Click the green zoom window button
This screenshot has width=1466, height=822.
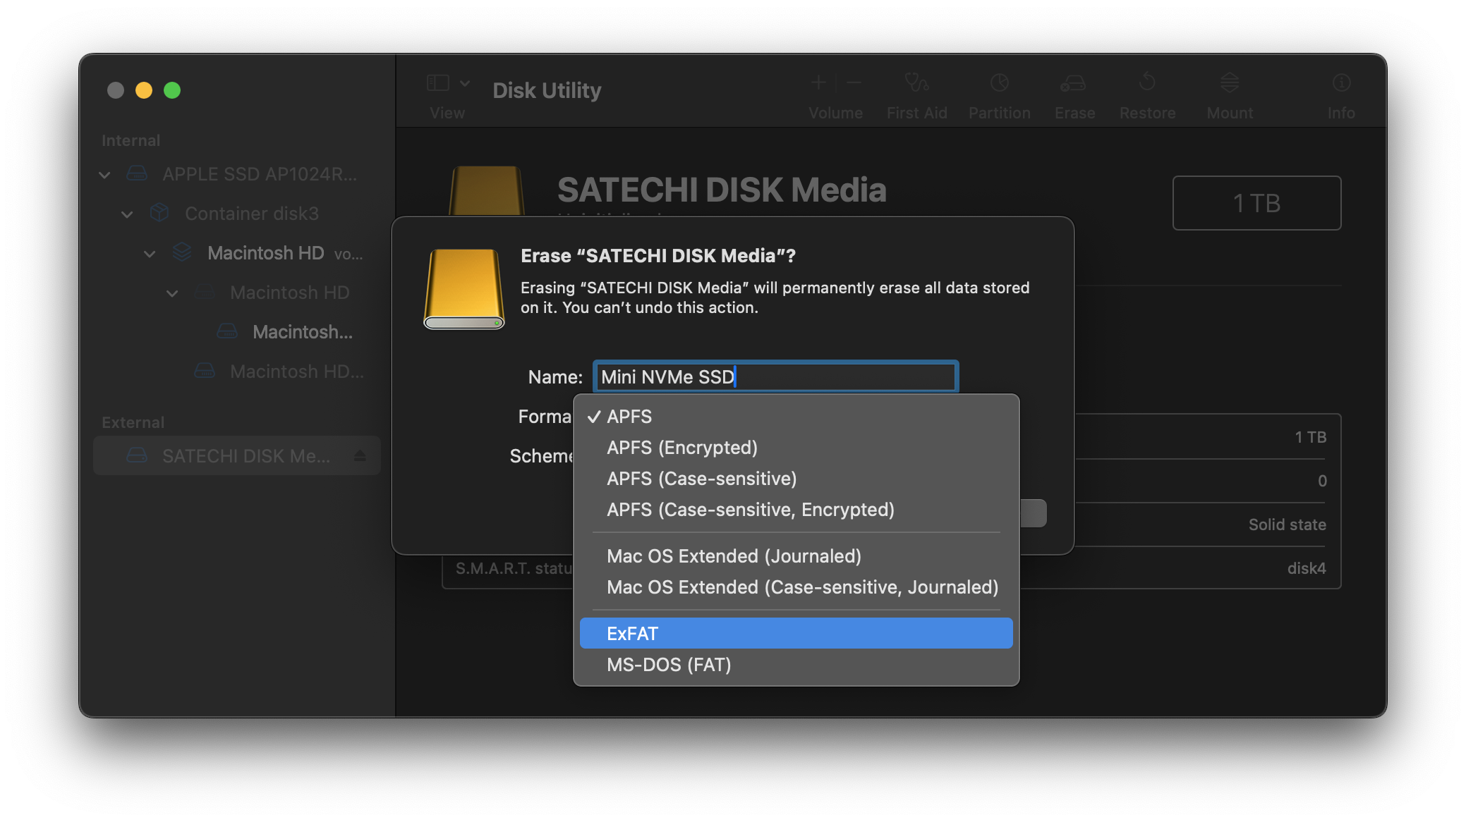(x=172, y=90)
